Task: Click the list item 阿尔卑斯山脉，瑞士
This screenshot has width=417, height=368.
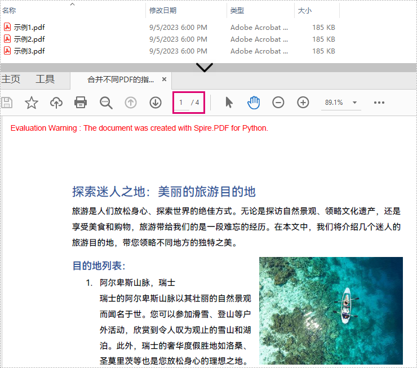Action: [x=137, y=282]
